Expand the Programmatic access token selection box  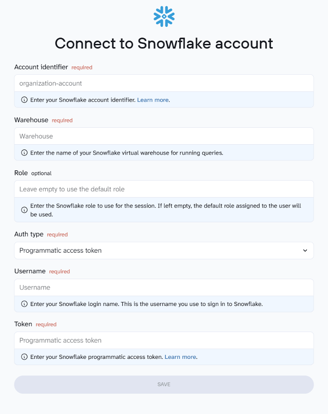tap(164, 250)
